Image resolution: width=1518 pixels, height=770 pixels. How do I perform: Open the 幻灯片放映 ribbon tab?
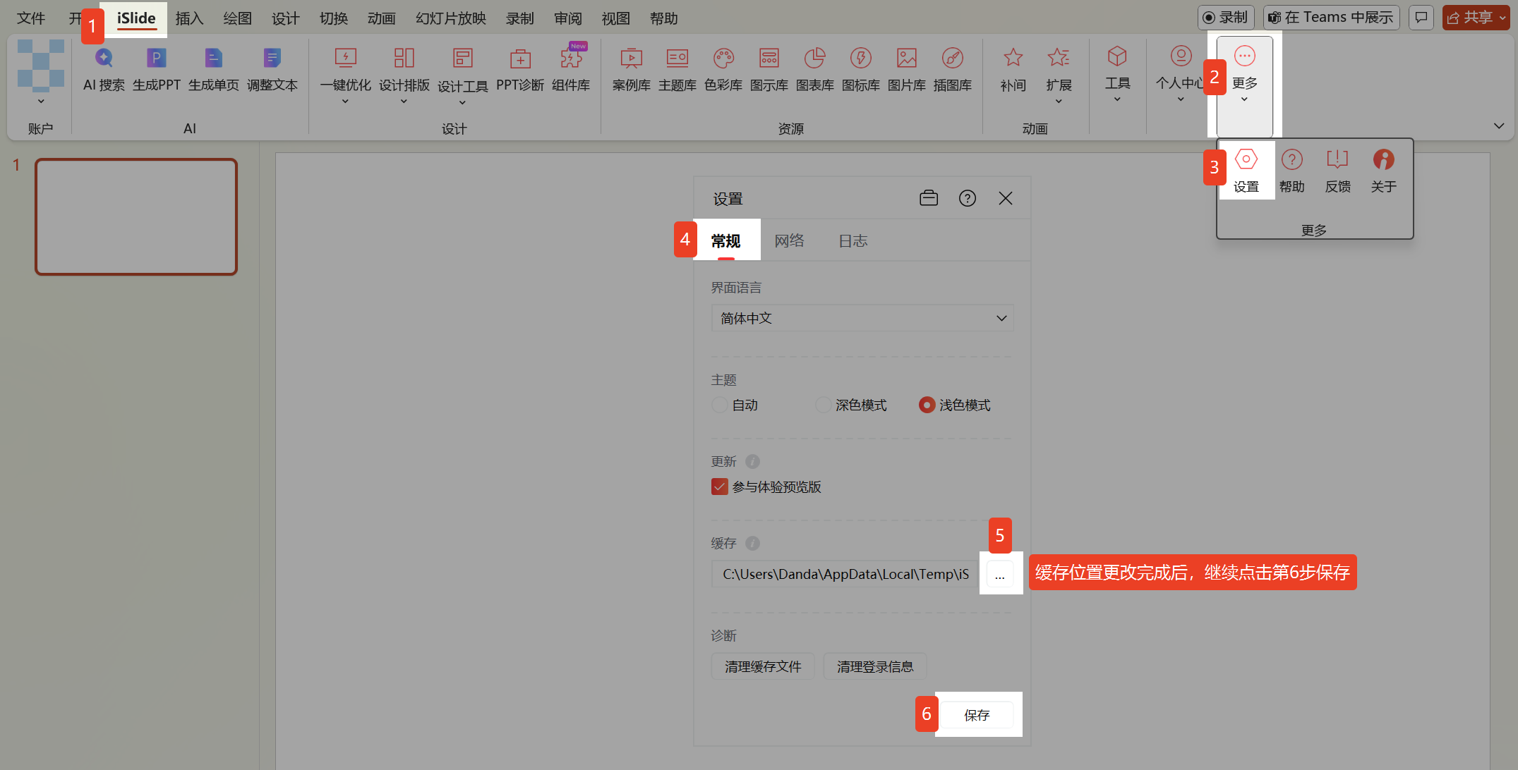(x=450, y=18)
